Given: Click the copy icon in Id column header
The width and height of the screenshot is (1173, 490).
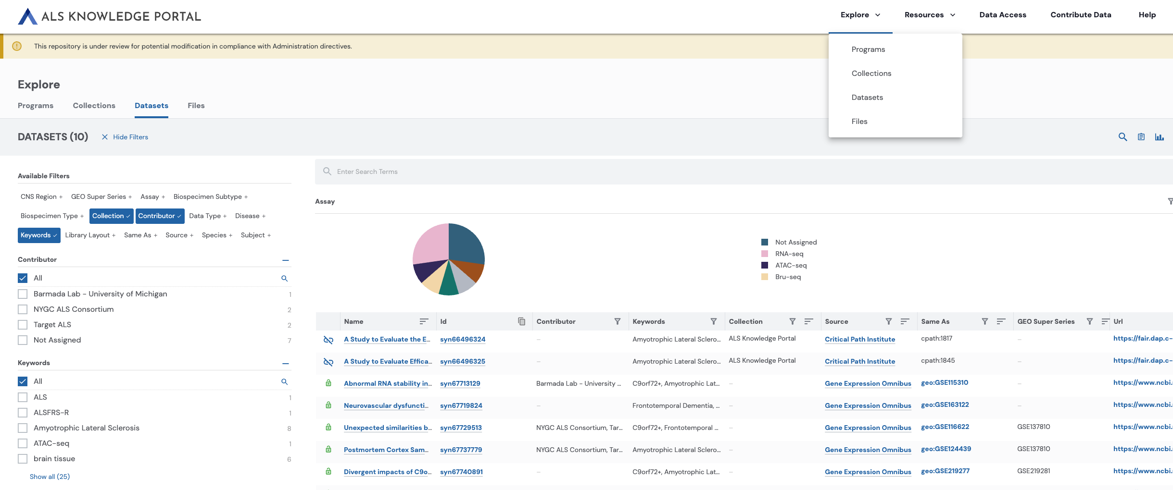Looking at the screenshot, I should 521,321.
